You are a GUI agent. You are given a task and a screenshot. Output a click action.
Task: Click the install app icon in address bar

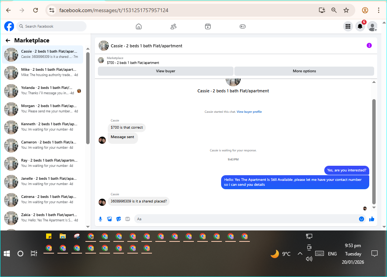click(x=322, y=10)
